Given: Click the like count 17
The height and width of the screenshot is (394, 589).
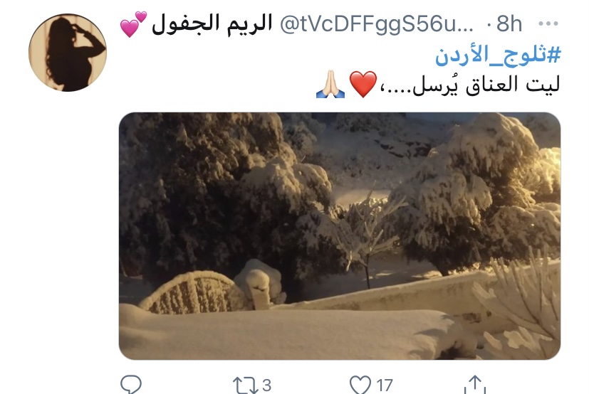Looking at the screenshot, I should [385, 385].
